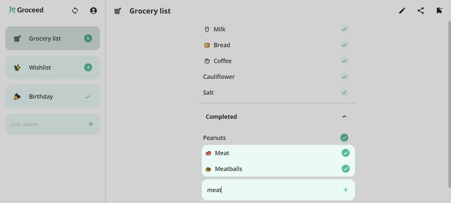Click the pencil edit list icon

(x=402, y=11)
